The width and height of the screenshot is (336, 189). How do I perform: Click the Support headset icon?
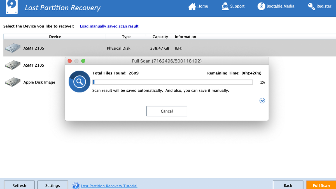coord(225,6)
